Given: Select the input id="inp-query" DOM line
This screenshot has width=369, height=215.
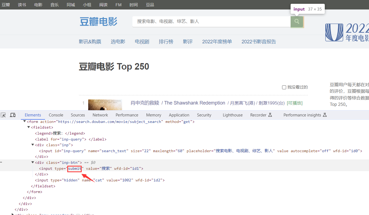Looking at the screenshot, I should pyautogui.click(x=201, y=151).
